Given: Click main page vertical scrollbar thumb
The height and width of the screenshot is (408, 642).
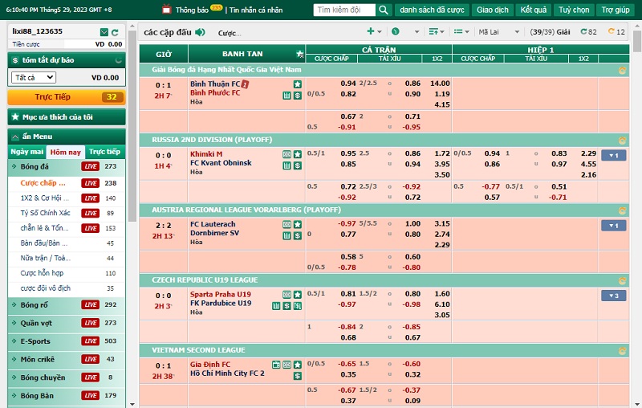Looking at the screenshot, I should coord(636,41).
